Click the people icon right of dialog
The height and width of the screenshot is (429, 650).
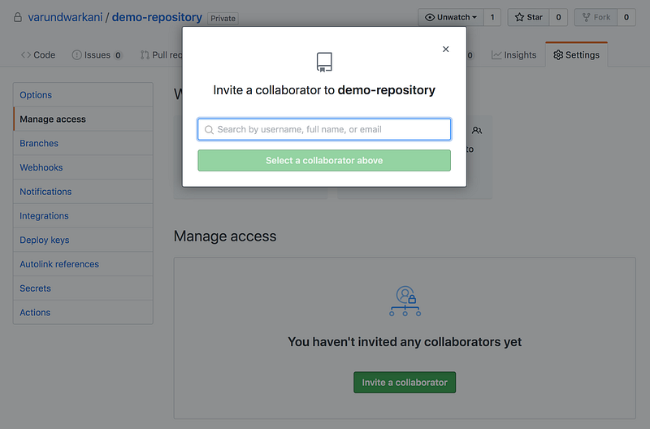[x=477, y=131]
